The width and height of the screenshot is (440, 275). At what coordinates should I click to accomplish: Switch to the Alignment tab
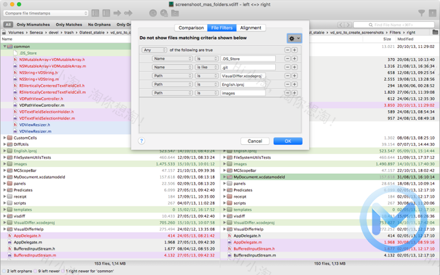click(250, 28)
